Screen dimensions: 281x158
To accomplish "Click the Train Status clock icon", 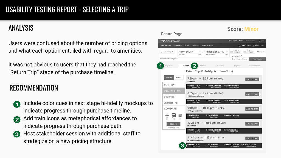I will (x=240, y=46).
